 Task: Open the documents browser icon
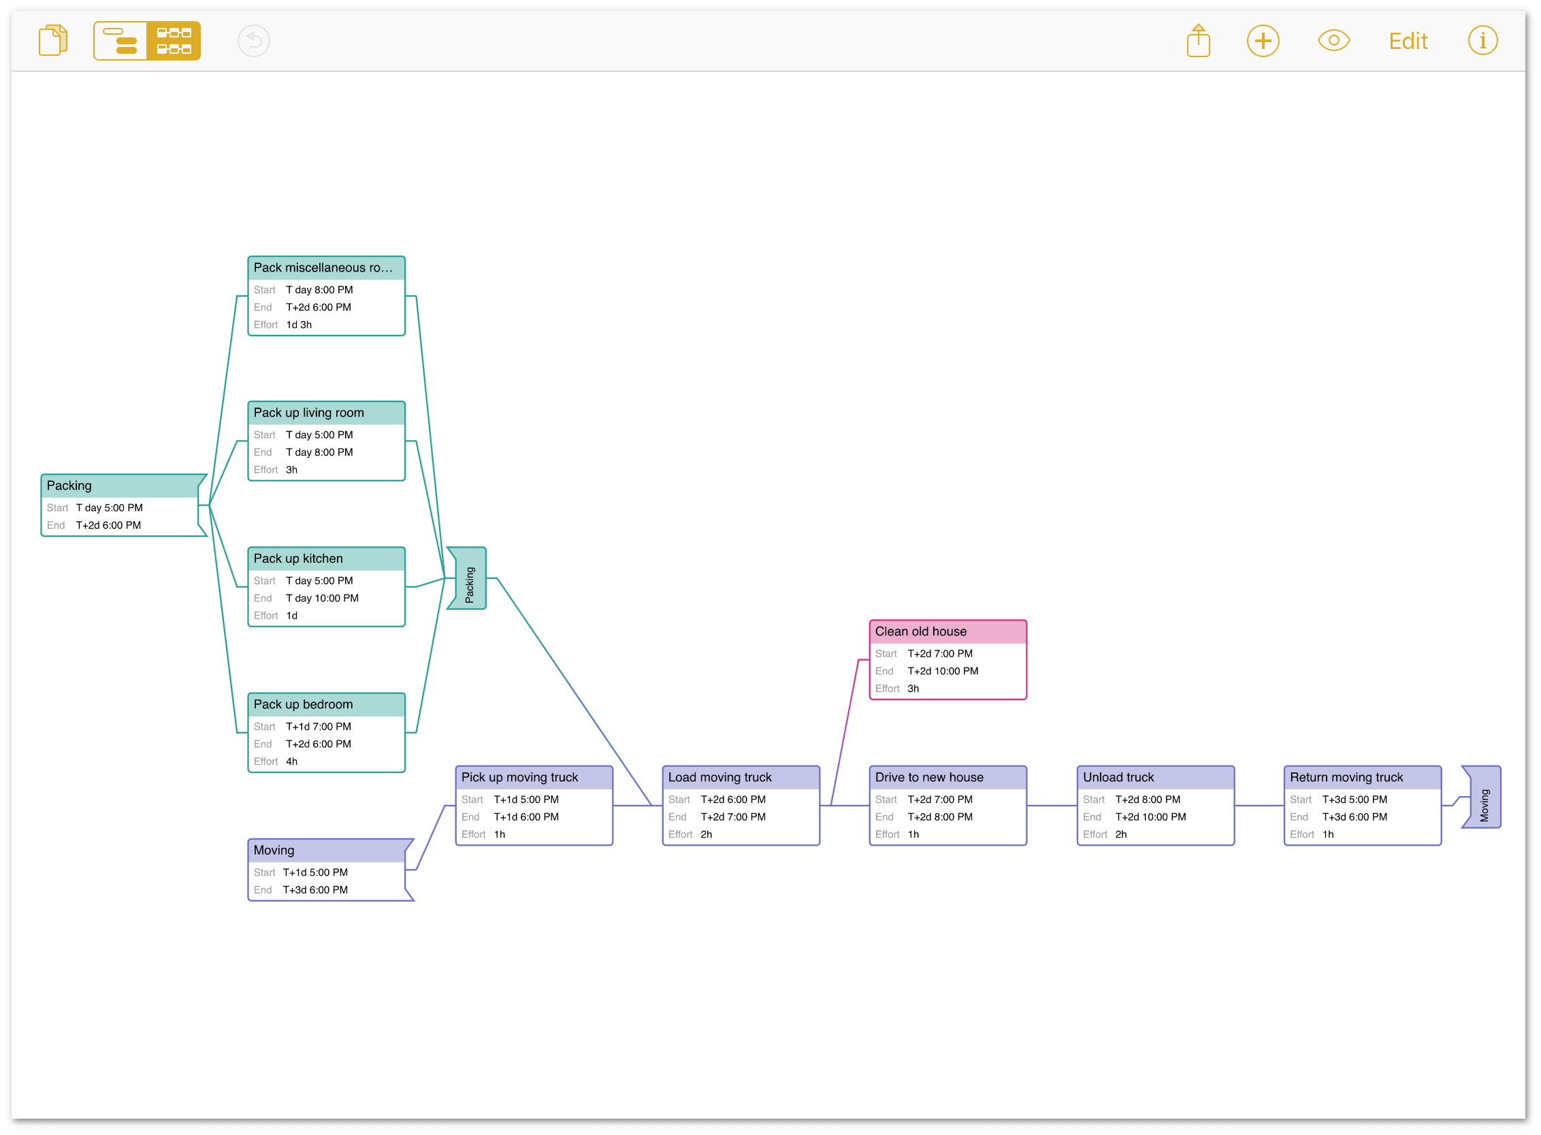[x=53, y=41]
